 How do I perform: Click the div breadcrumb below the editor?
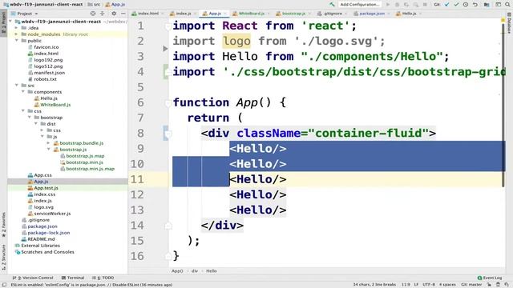(195, 271)
